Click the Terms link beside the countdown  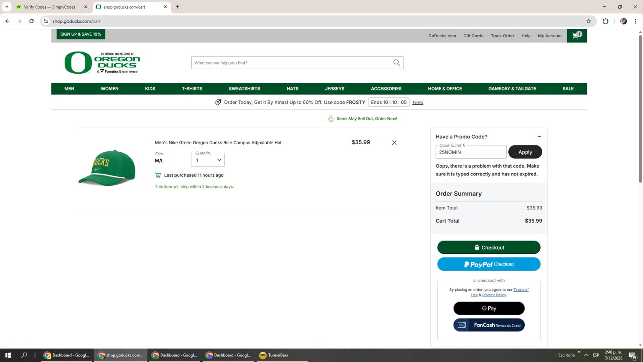(x=418, y=103)
